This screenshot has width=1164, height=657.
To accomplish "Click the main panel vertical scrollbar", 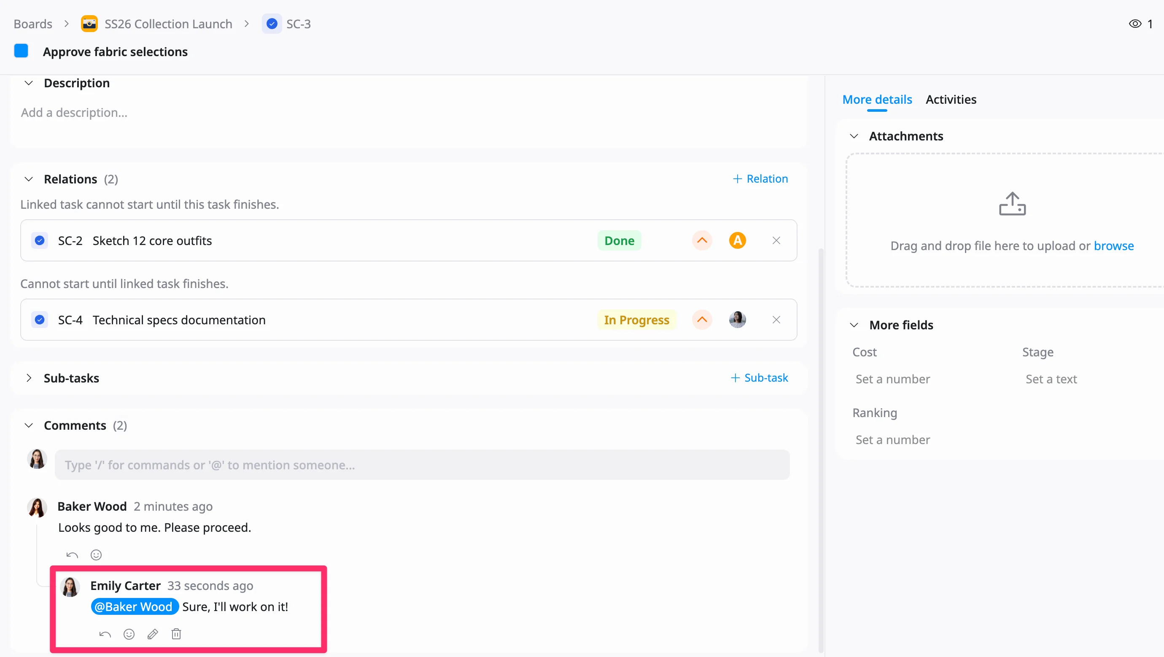I will (x=821, y=450).
